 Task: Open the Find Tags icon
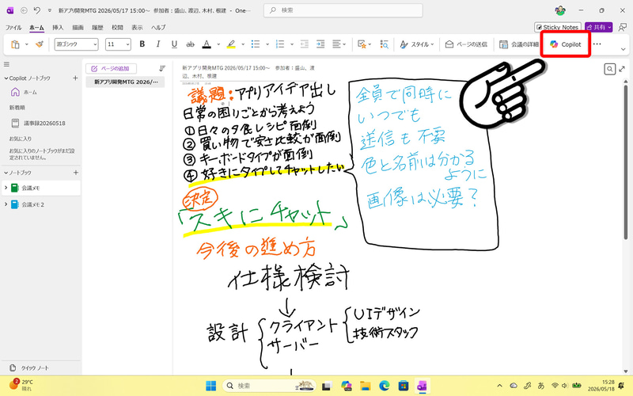(384, 44)
